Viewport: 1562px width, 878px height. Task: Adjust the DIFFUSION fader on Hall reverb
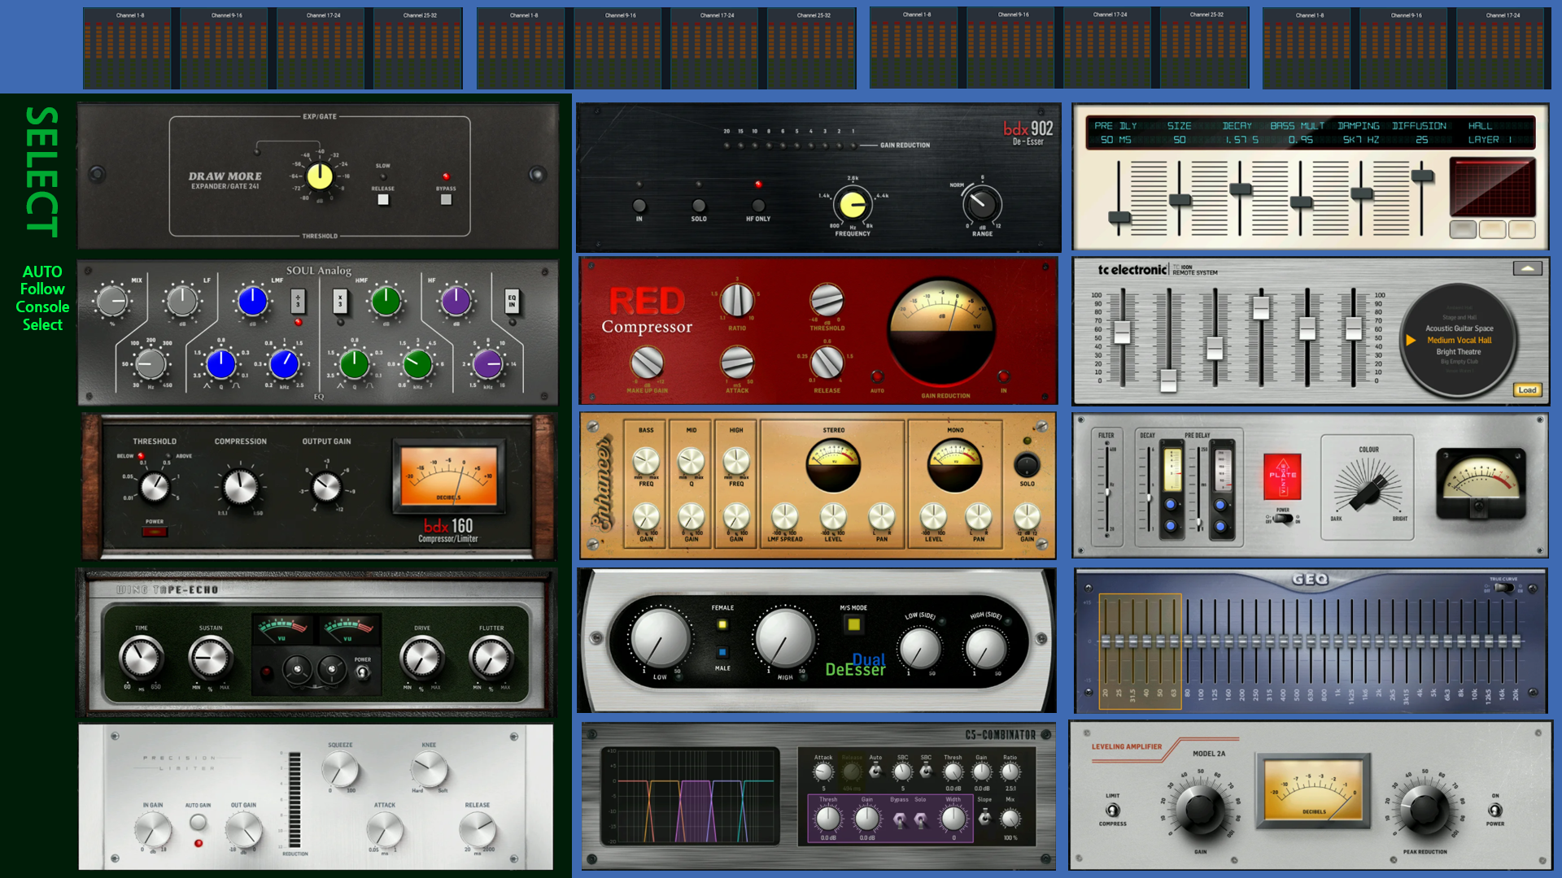(1422, 176)
